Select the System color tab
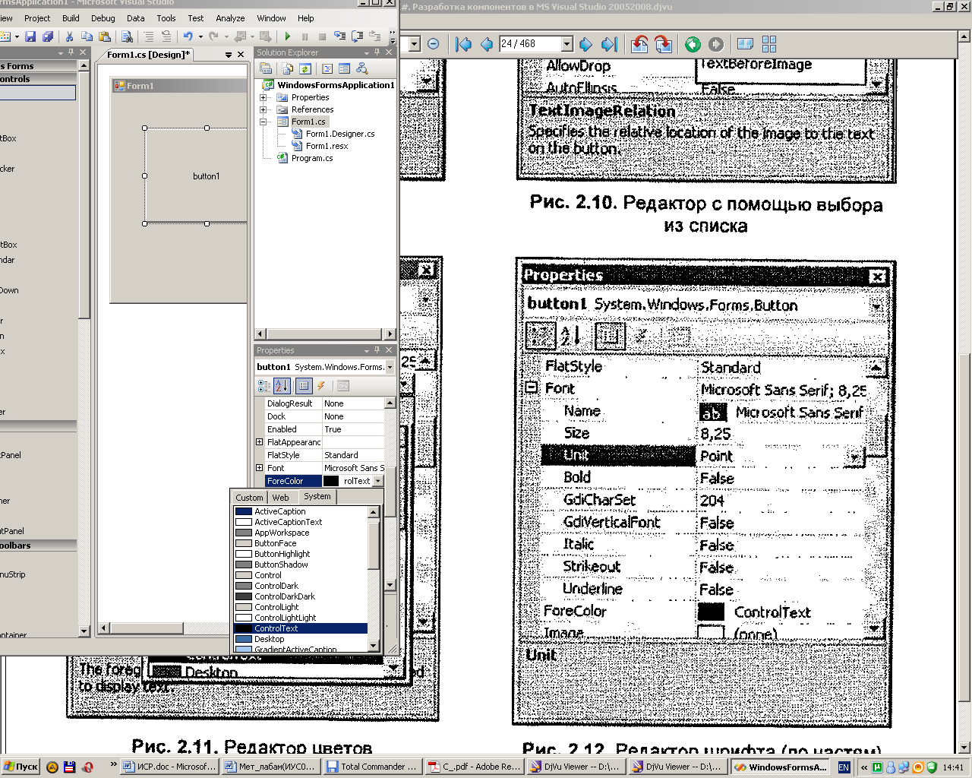Viewport: 972px width, 778px height. point(317,496)
